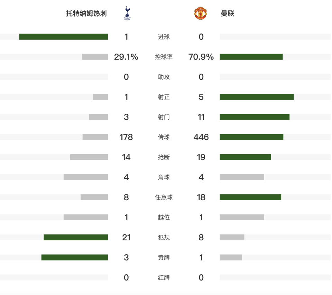The image size is (332, 295).
Task: Click Manchester United's 446 passes value
Action: (x=201, y=137)
